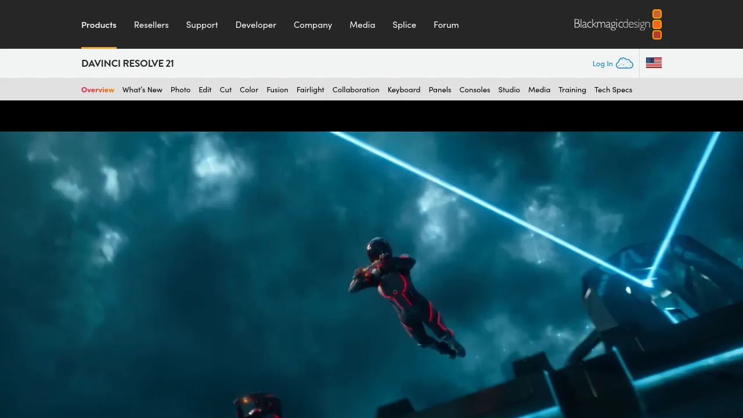Viewport: 743px width, 418px height.
Task: Click the Blackmagic Design logo
Action: pos(618,24)
